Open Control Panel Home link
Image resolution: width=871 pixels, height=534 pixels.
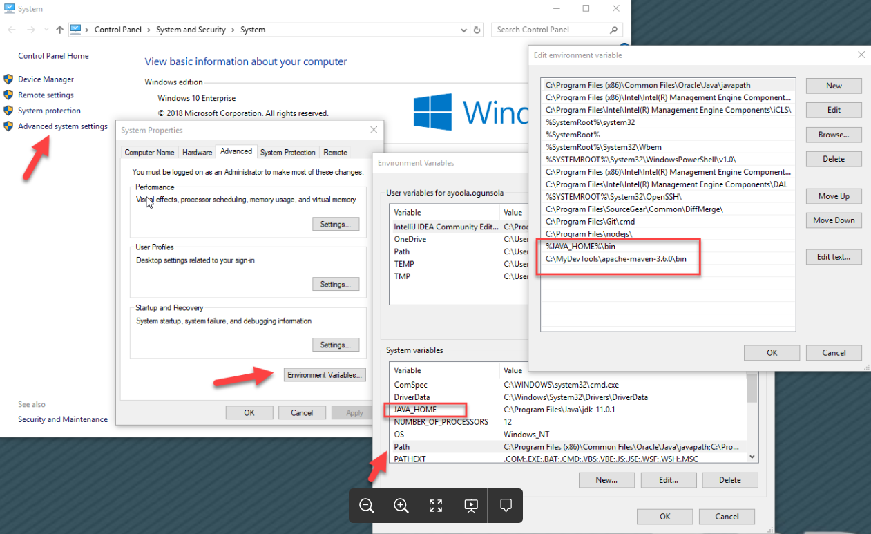53,56
